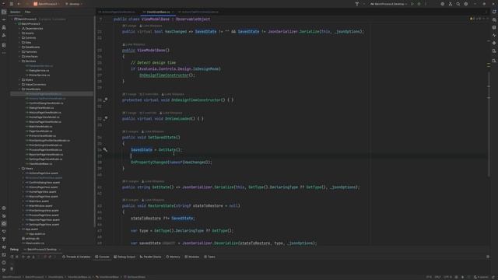Expand the Assets folder

pyautogui.click(x=19, y=33)
